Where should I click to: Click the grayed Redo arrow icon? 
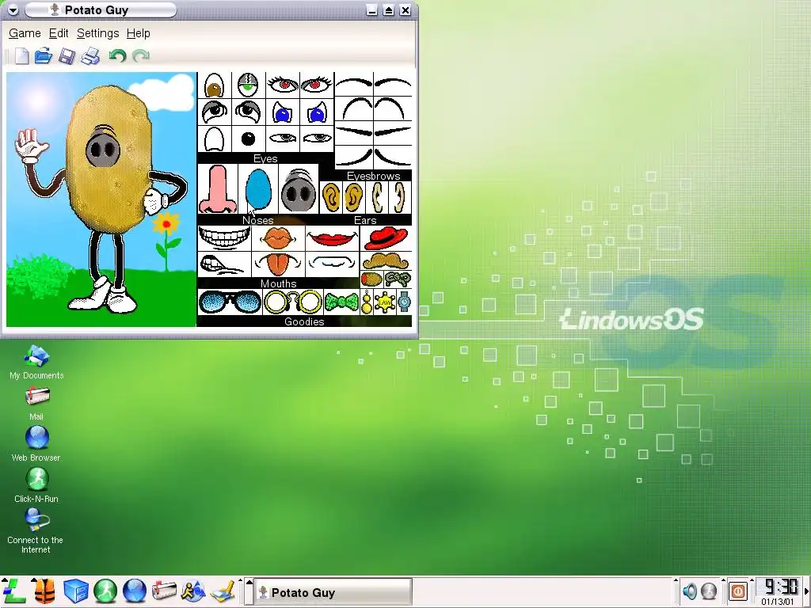pos(141,56)
